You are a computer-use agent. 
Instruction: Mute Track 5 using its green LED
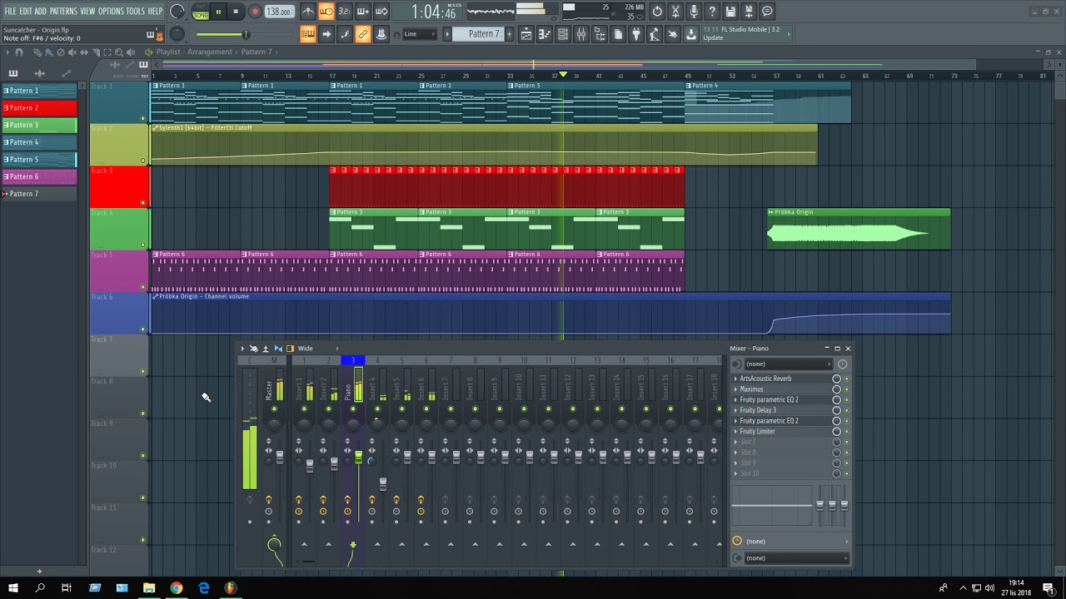tap(143, 287)
